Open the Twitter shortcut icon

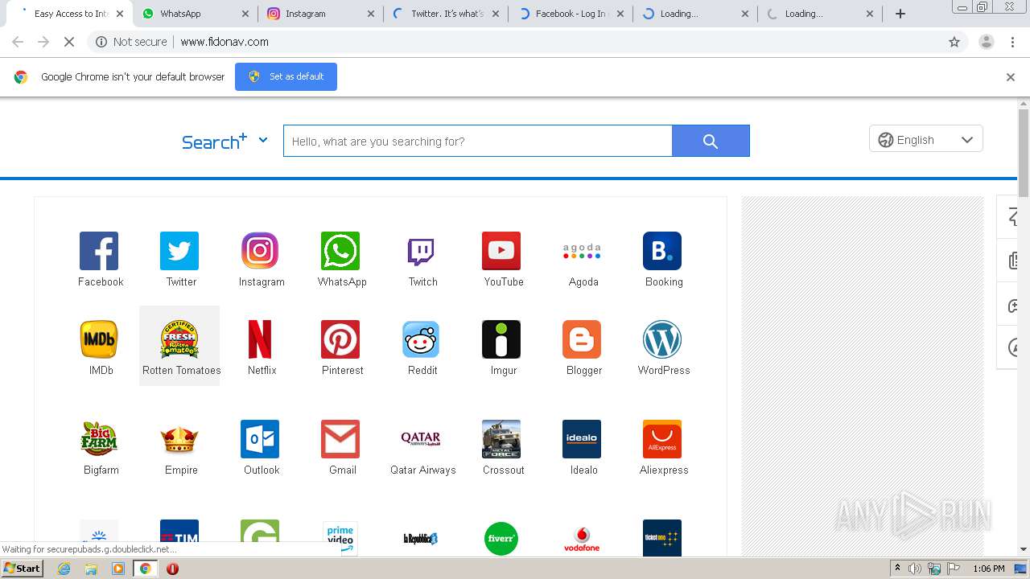click(x=179, y=251)
